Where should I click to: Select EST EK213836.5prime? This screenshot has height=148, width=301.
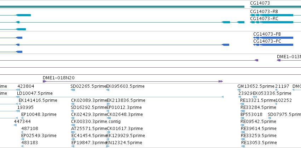pyautogui.click(x=126, y=100)
